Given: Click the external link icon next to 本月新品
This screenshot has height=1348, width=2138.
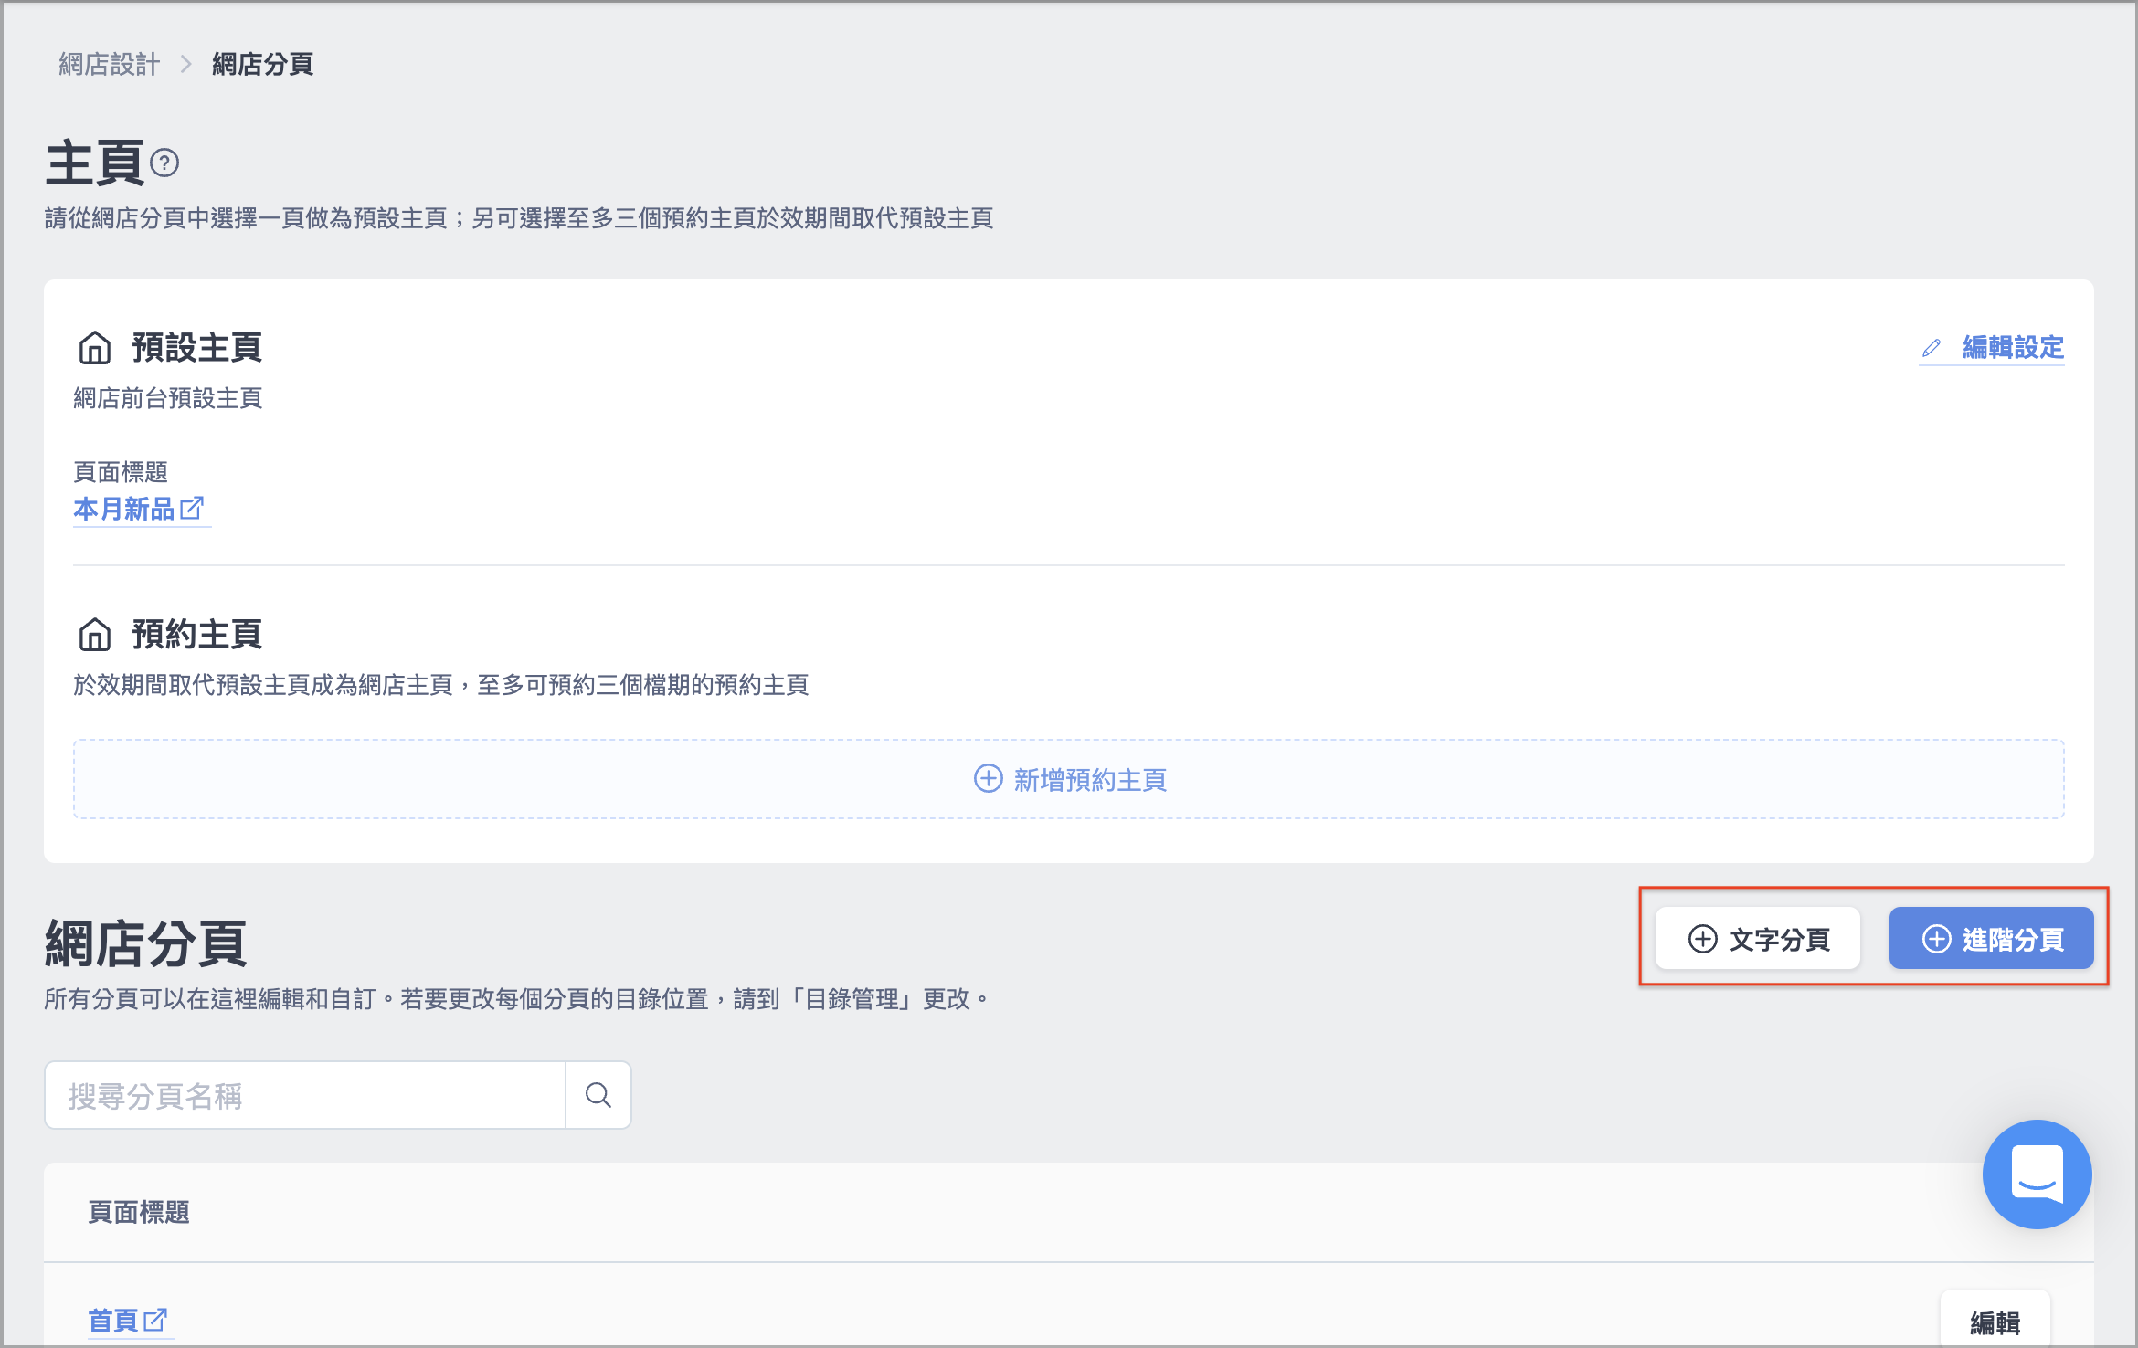Looking at the screenshot, I should (192, 508).
